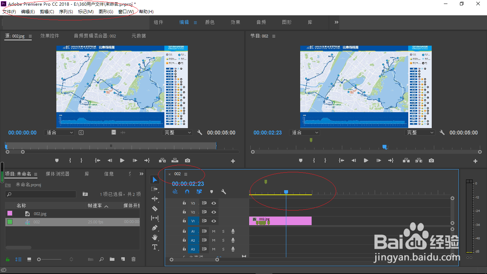This screenshot has width=487, height=274.
Task: Select the Hand tool
Action: [155, 237]
